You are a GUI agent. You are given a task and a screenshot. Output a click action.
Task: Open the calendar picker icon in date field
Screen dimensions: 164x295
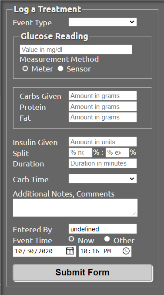click(70, 251)
